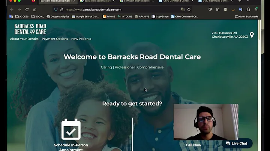The image size is (270, 151).
Task: Open the CopyScape bookmark
Action: pyautogui.click(x=160, y=16)
